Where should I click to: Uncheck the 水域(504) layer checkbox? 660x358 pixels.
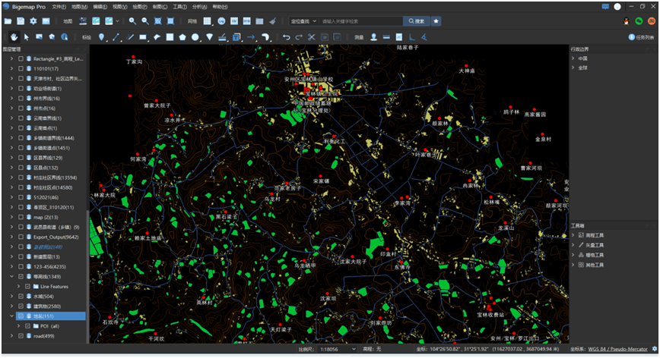tap(21, 297)
